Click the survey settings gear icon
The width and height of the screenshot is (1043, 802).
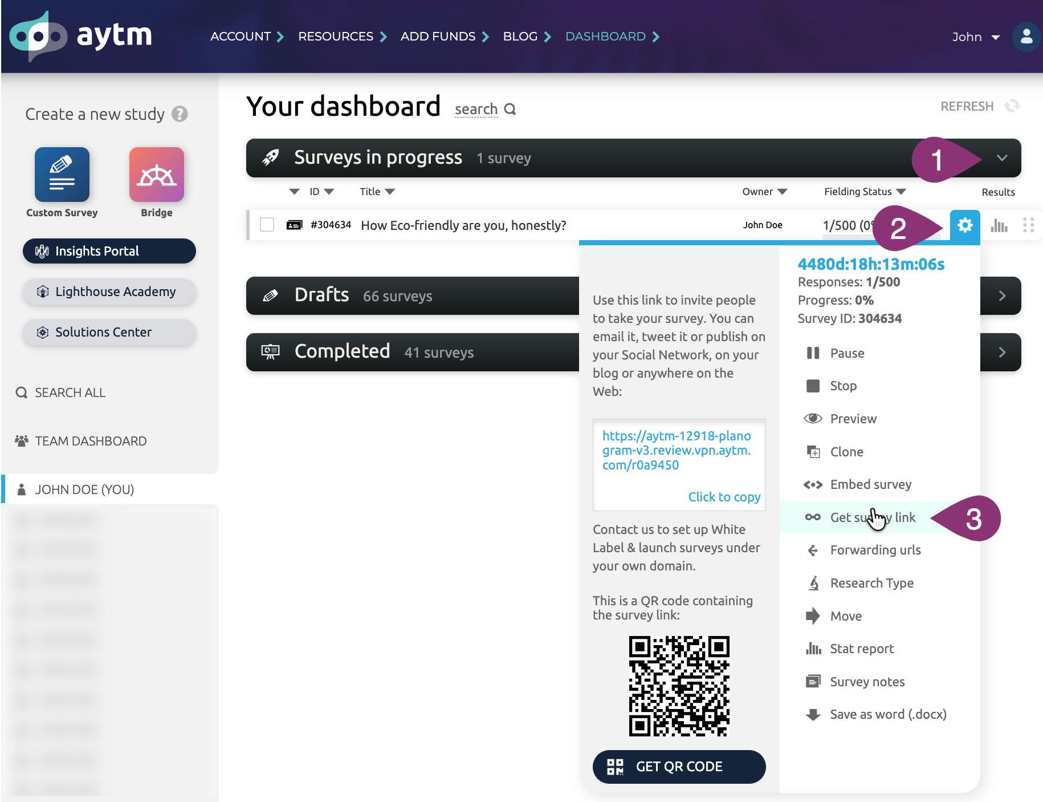pos(965,225)
